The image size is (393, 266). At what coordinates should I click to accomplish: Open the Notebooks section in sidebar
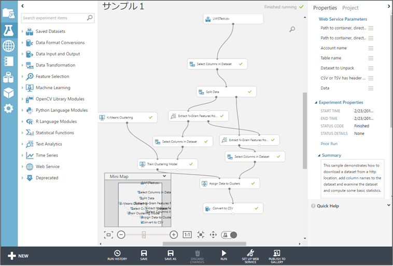(8, 61)
